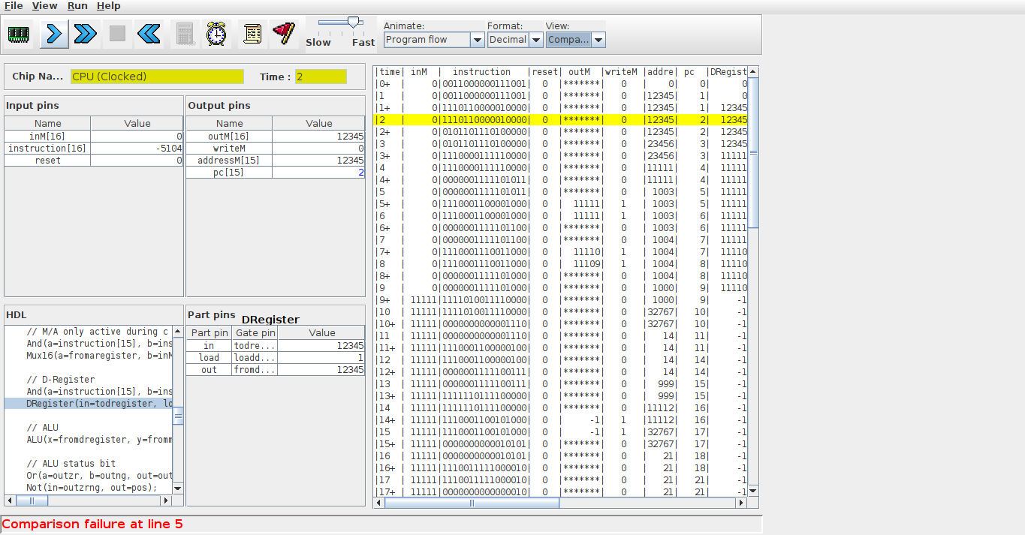1025x535 pixels.
Task: Click the inM[16] value cell
Action: pos(137,136)
